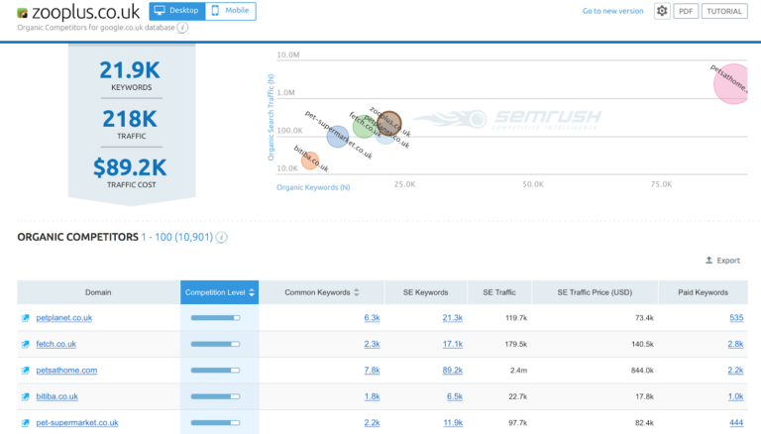Image resolution: width=761 pixels, height=434 pixels.
Task: Open 535 paid keywords link
Action: (736, 318)
